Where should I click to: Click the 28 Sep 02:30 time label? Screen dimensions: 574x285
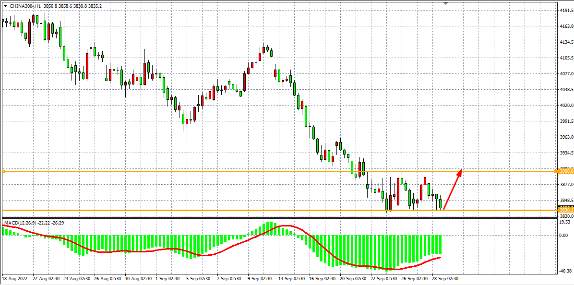[x=446, y=279]
